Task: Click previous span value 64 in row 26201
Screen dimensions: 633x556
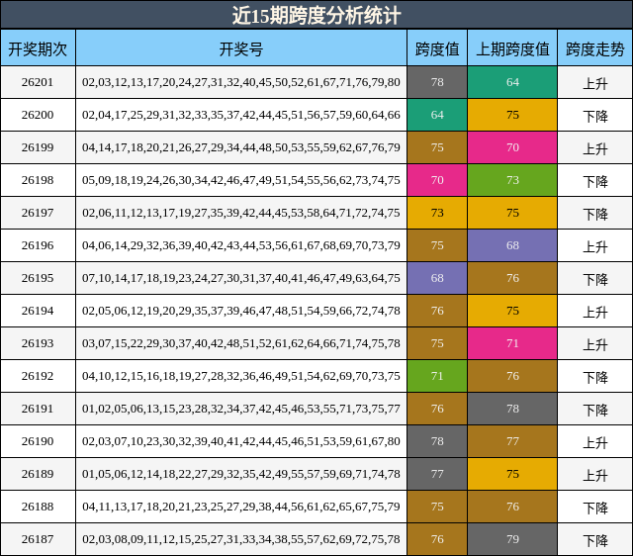Action: (x=512, y=82)
